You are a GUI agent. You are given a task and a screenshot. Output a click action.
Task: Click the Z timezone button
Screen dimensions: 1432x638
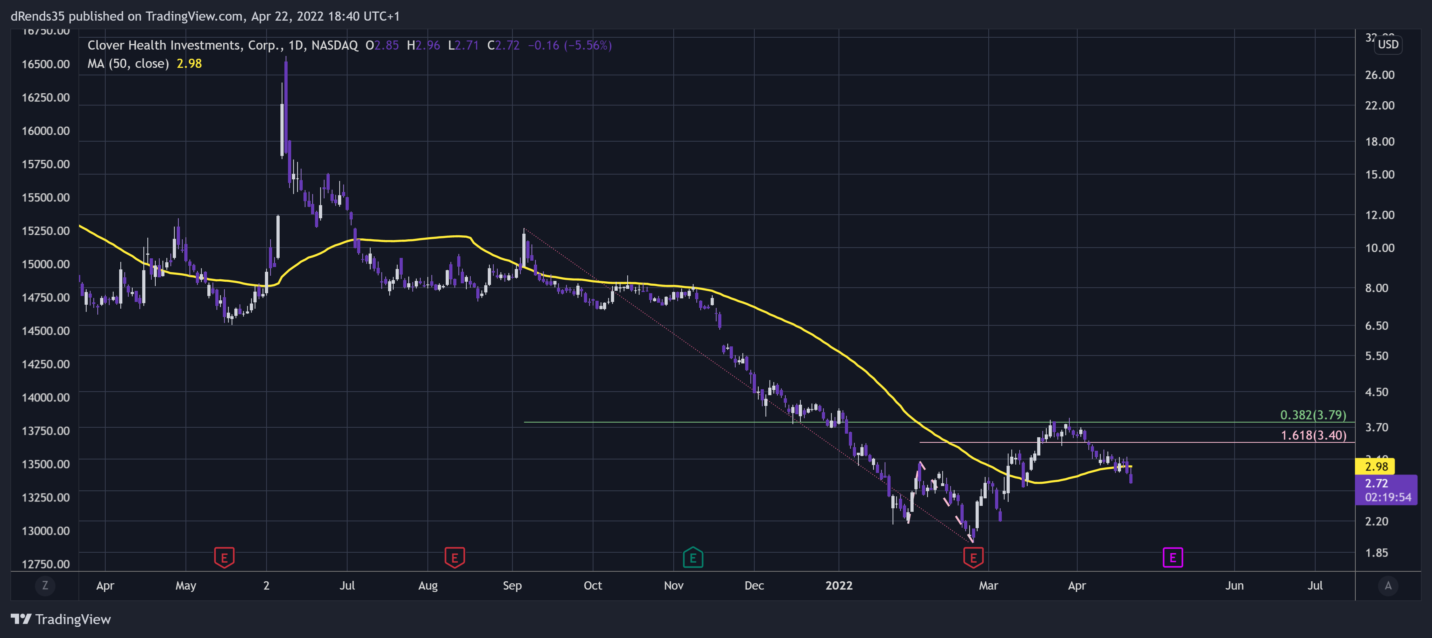45,585
